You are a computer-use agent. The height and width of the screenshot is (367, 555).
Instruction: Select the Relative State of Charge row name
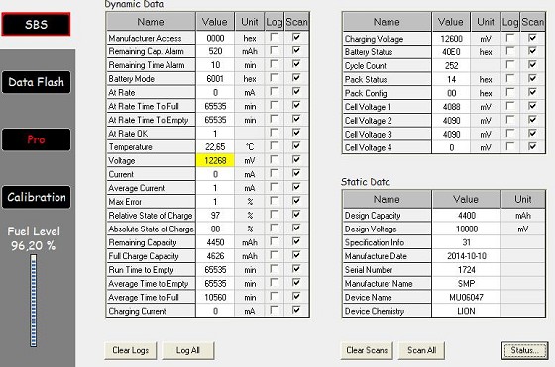pos(151,215)
